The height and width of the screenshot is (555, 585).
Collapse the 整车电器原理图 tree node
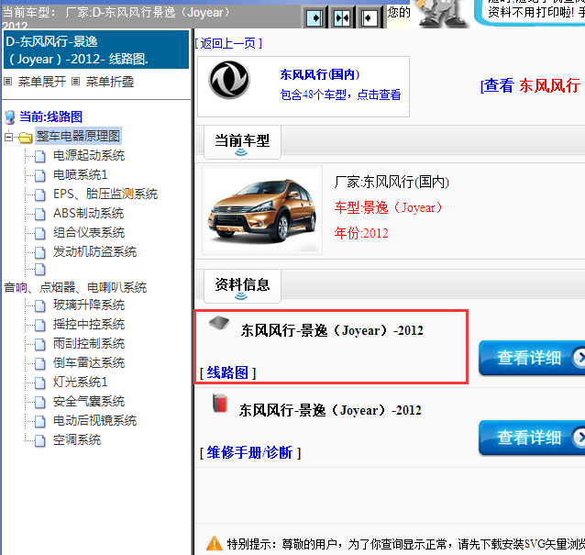click(8, 137)
